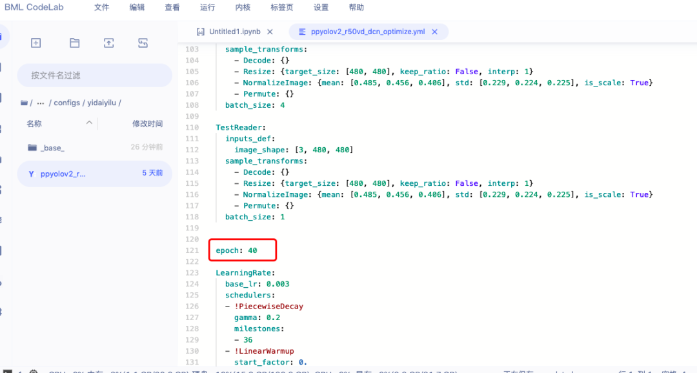Click the name column sort arrow

pos(89,123)
